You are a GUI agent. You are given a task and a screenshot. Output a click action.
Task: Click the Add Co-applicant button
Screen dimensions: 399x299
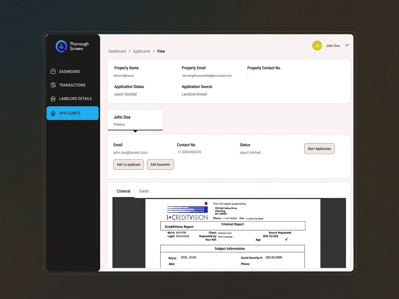(x=128, y=165)
